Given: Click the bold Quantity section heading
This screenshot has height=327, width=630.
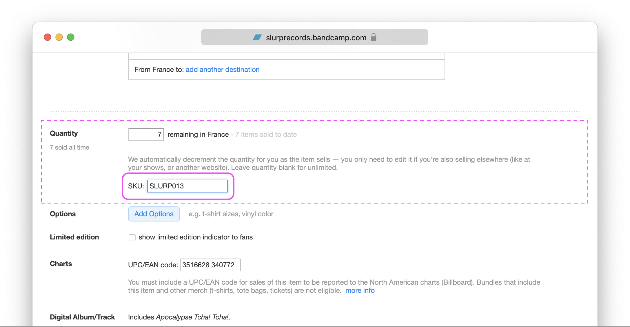Looking at the screenshot, I should point(64,133).
